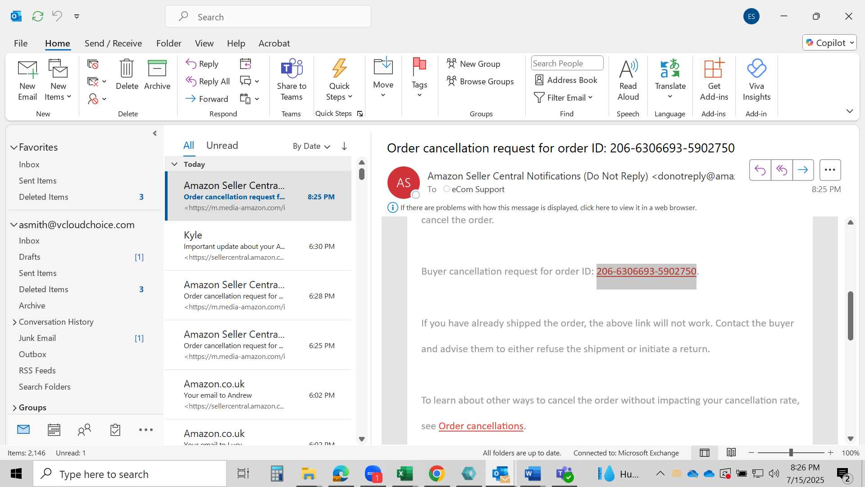The image size is (865, 487).
Task: Switch to People view in navigation bar
Action: [x=84, y=430]
